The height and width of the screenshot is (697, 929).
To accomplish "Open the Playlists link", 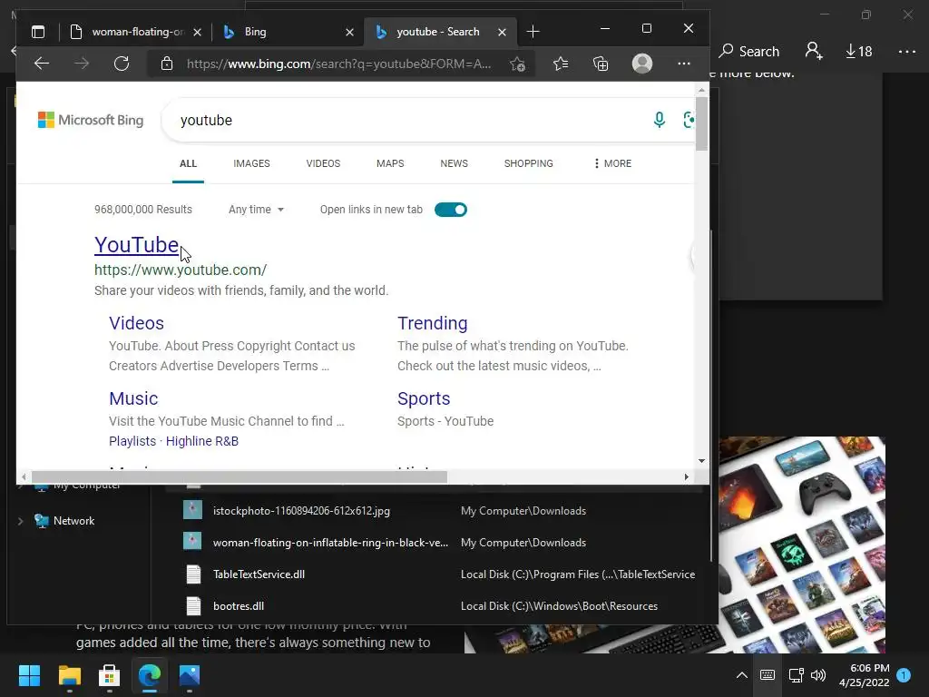I will 132,441.
